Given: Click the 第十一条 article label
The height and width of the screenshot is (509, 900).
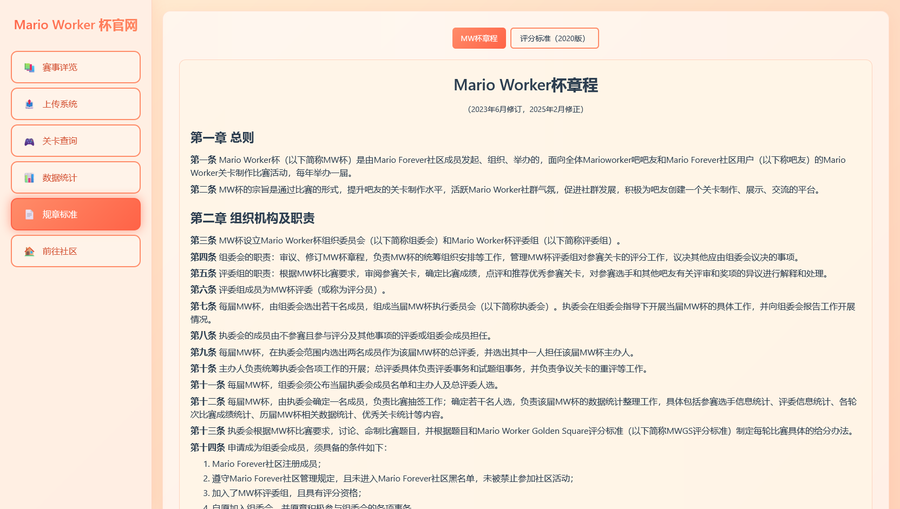Looking at the screenshot, I should 208,385.
